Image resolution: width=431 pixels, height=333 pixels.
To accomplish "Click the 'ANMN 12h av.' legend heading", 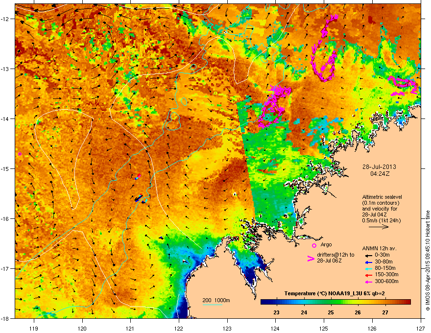I will pos(379,249).
